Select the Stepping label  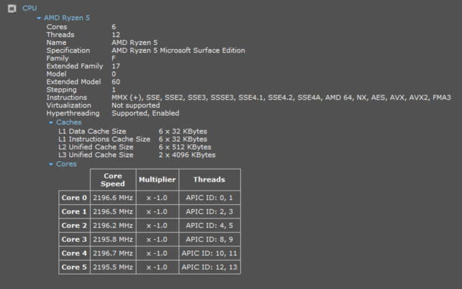click(x=61, y=90)
